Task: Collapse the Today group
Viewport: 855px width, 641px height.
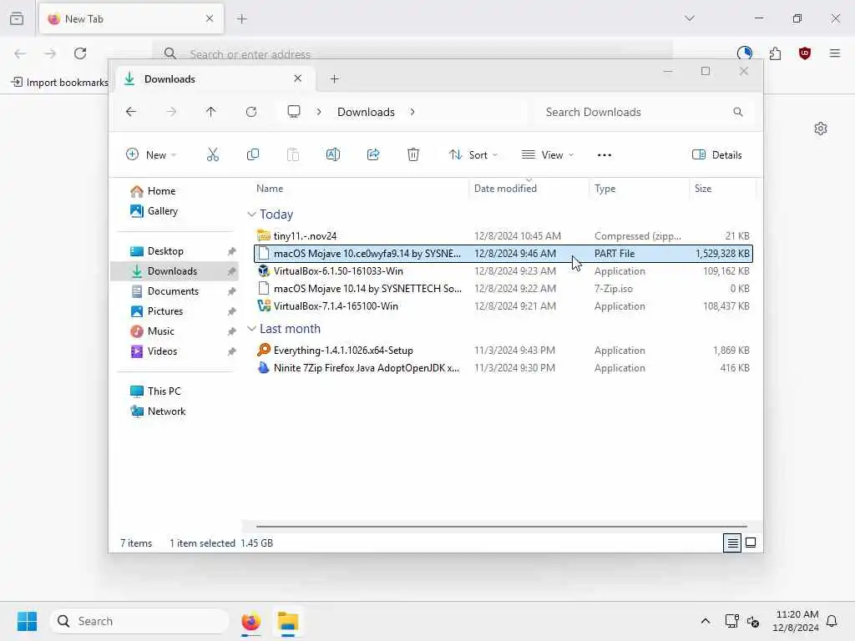Action: tap(251, 215)
